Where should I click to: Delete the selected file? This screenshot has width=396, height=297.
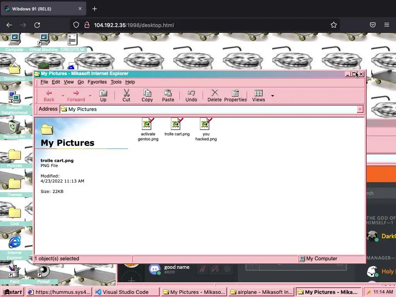214,96
